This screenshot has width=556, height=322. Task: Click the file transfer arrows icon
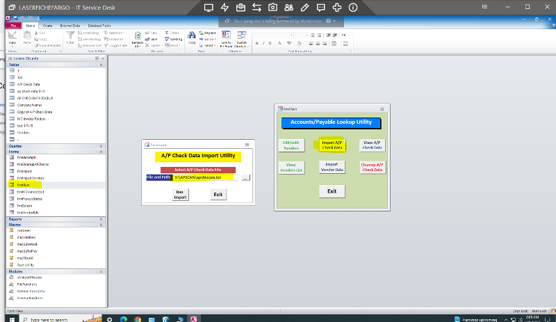(256, 8)
